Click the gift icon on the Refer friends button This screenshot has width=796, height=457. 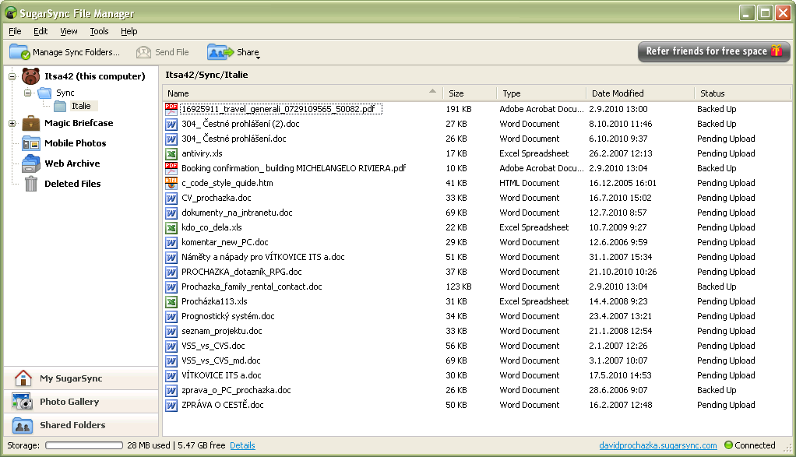pyautogui.click(x=777, y=51)
